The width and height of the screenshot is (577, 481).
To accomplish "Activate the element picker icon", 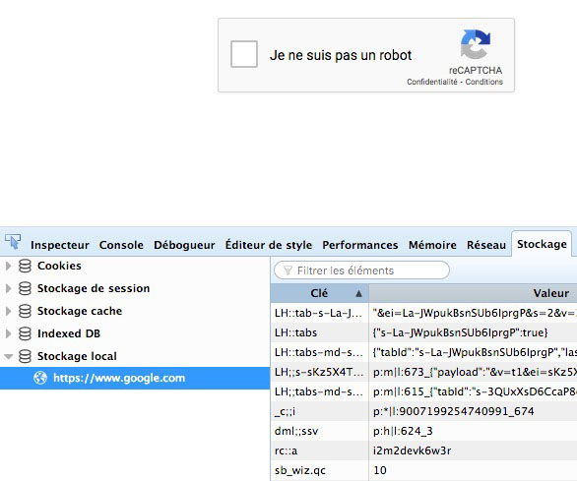I will [x=13, y=242].
